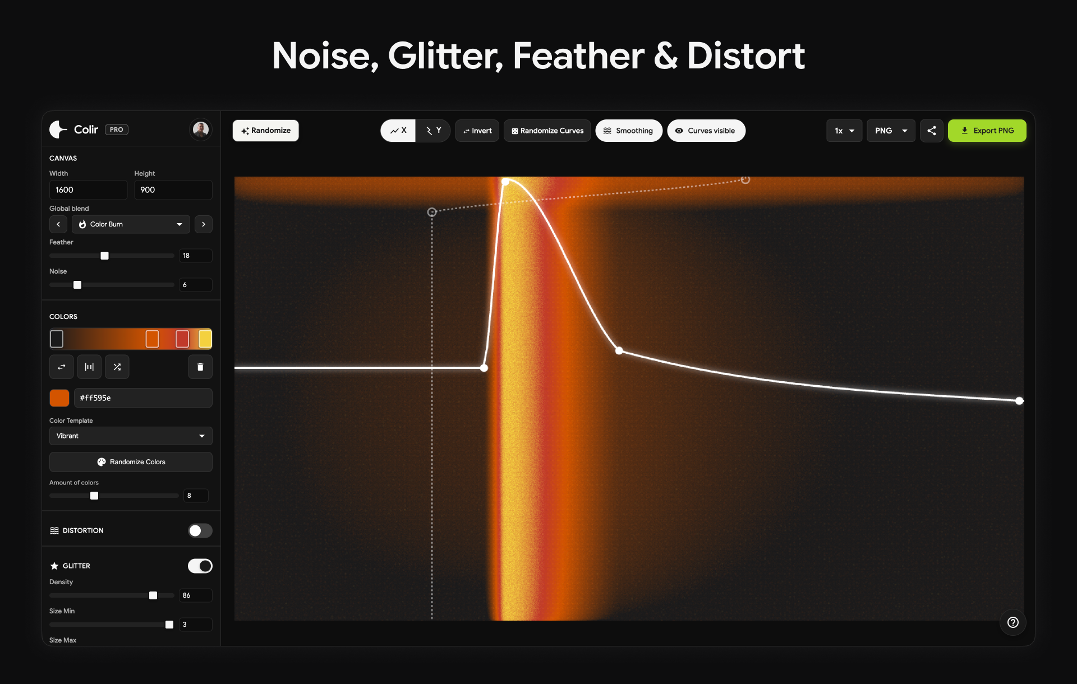
Task: Click the Export PNG button
Action: coord(987,131)
